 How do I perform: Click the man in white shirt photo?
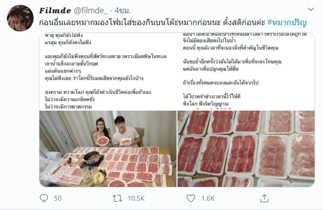(x=126, y=131)
